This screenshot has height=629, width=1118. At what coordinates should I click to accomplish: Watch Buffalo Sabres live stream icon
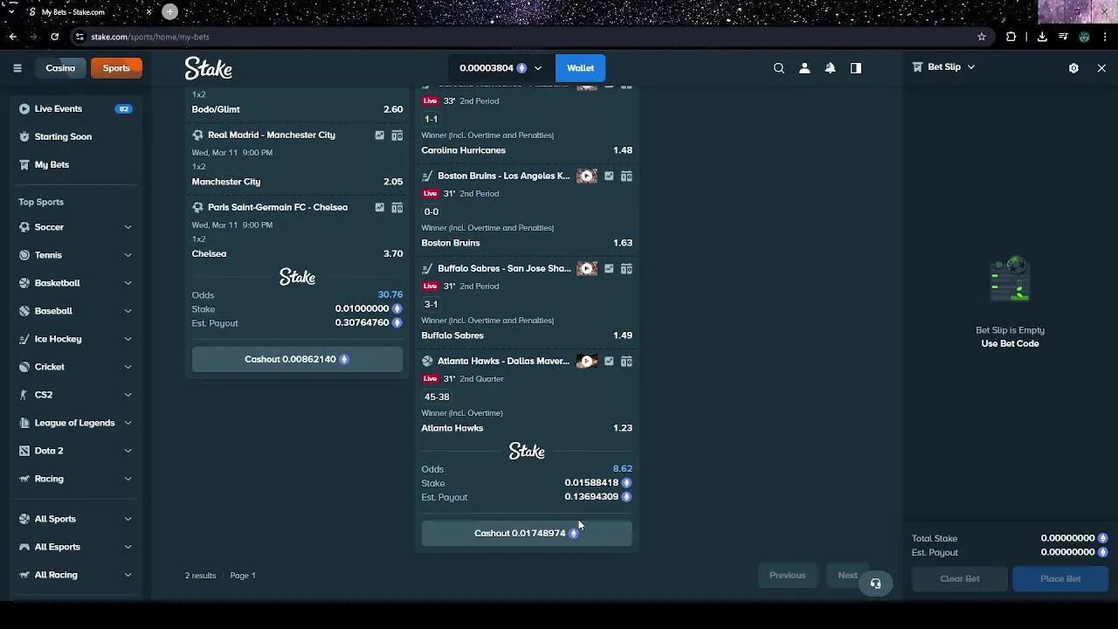[587, 269]
